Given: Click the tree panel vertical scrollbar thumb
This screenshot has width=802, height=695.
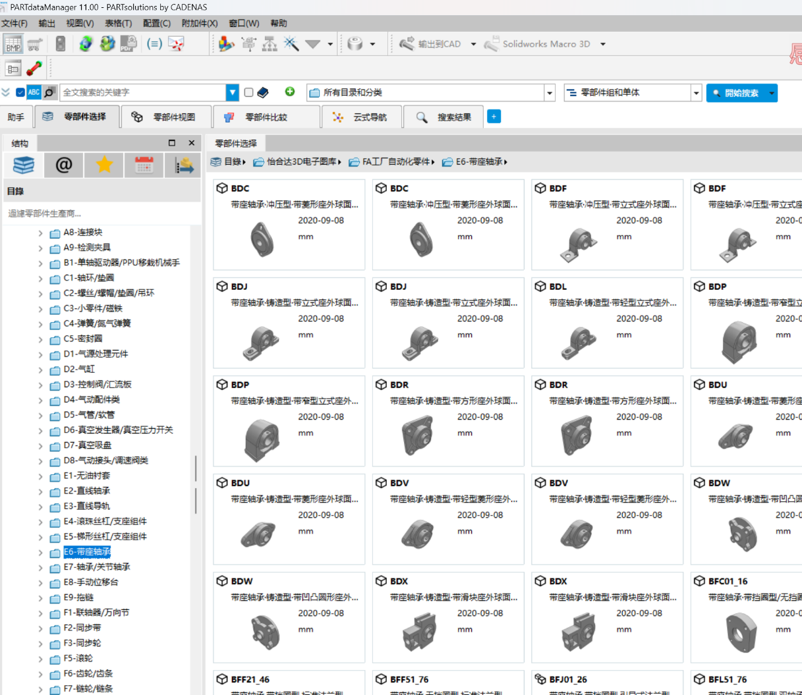Looking at the screenshot, I should pyautogui.click(x=196, y=484).
